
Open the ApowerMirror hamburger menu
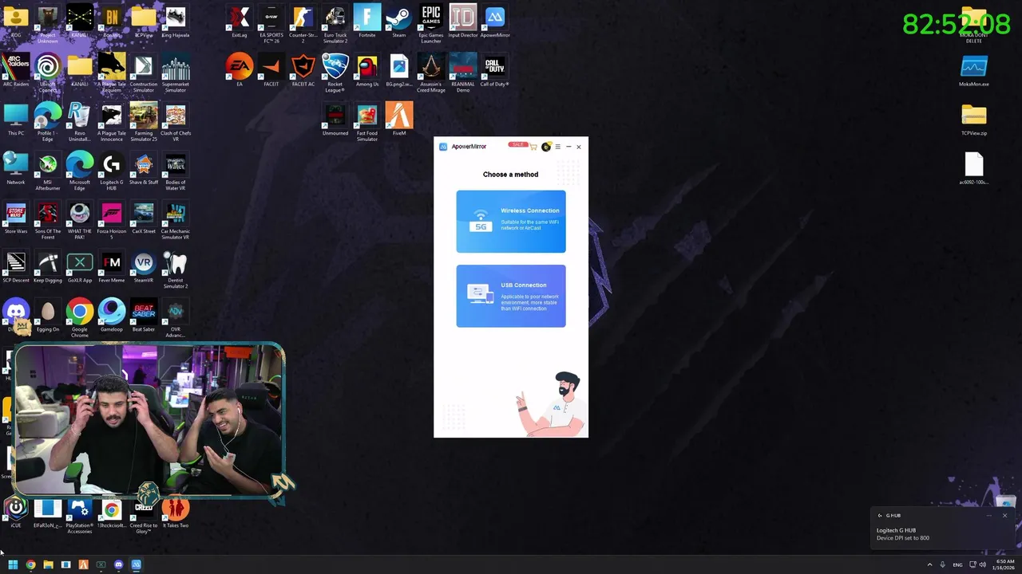click(557, 147)
